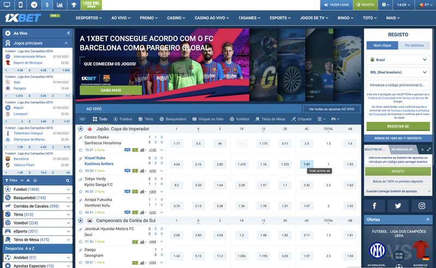Click the search magnifier in Filtro bar
Screen dimensions: 436x268
[x=68, y=180]
